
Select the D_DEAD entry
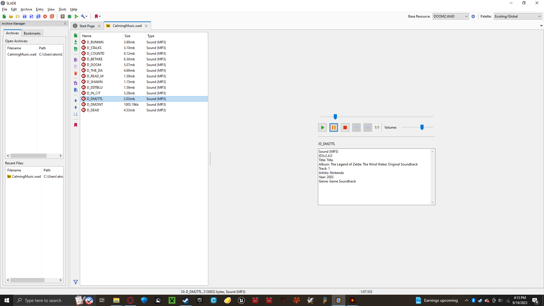point(144,110)
